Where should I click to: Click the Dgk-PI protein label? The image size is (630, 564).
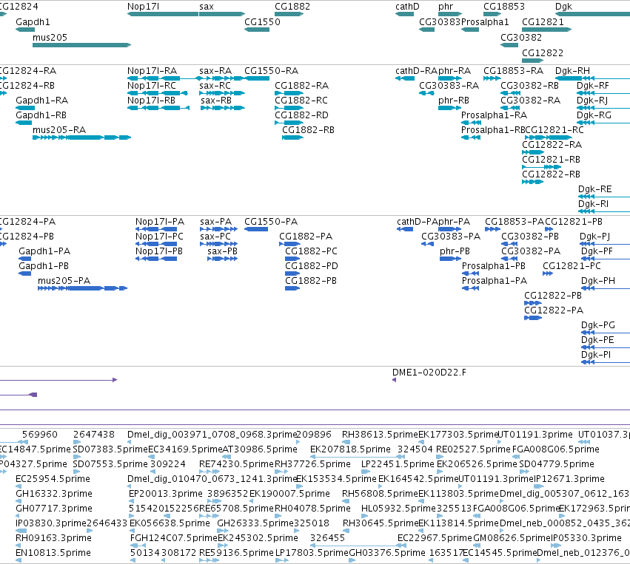click(596, 355)
